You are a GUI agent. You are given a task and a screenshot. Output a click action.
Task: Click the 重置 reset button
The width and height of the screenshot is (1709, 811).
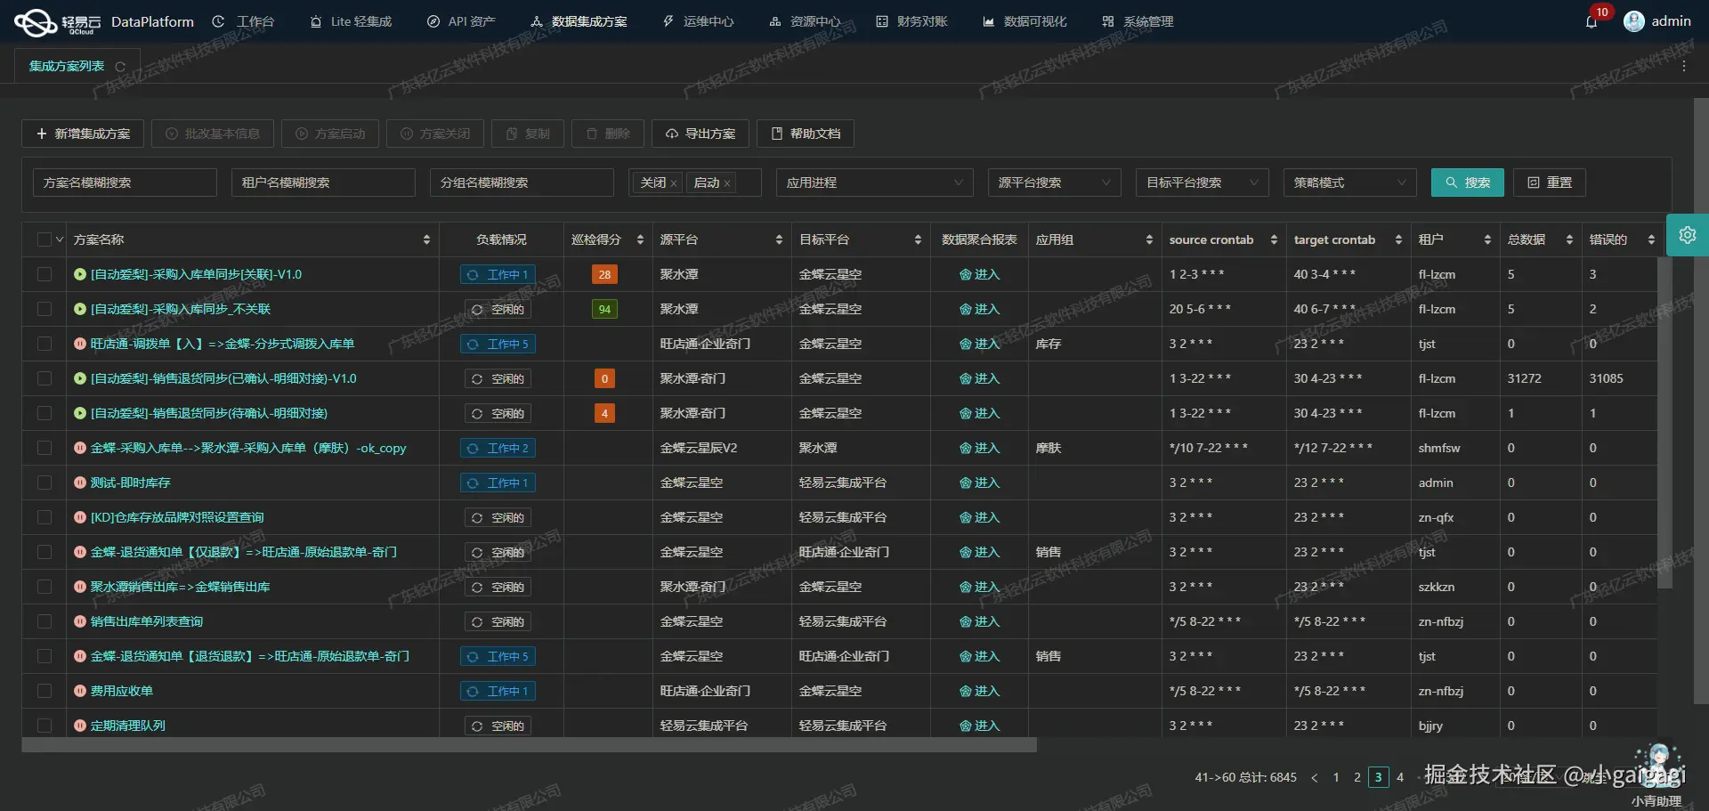[x=1549, y=182]
